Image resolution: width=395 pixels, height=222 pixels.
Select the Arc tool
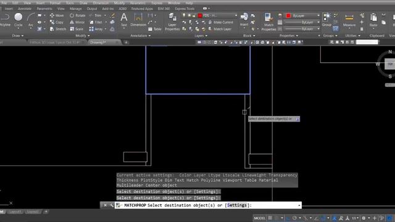coord(31,20)
